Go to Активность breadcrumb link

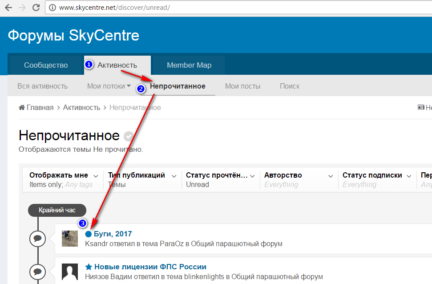tap(81, 107)
